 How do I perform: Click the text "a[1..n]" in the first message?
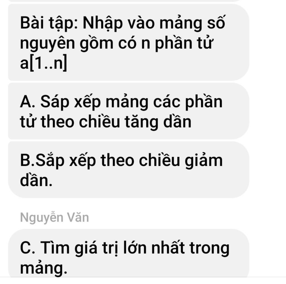pyautogui.click(x=43, y=63)
